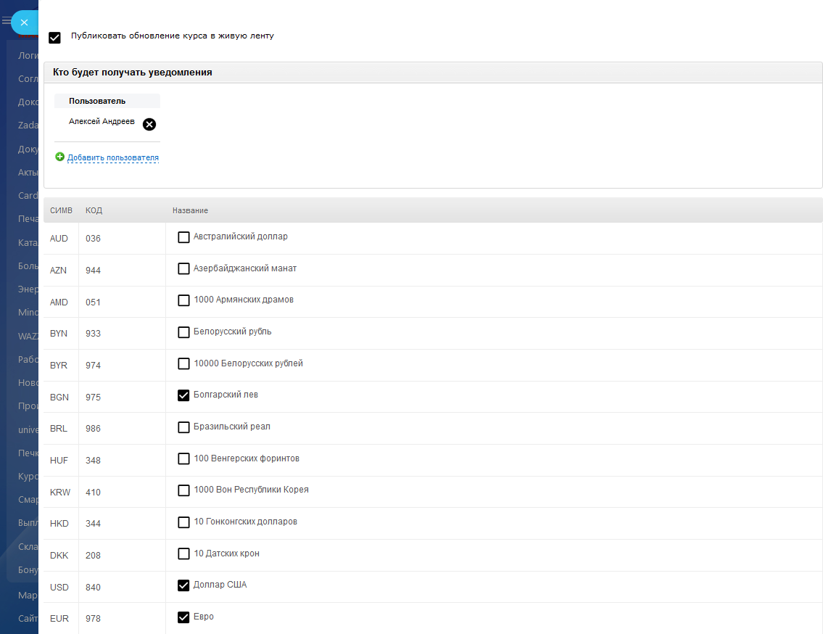Enable the Австралийский доллар checkbox

183,237
